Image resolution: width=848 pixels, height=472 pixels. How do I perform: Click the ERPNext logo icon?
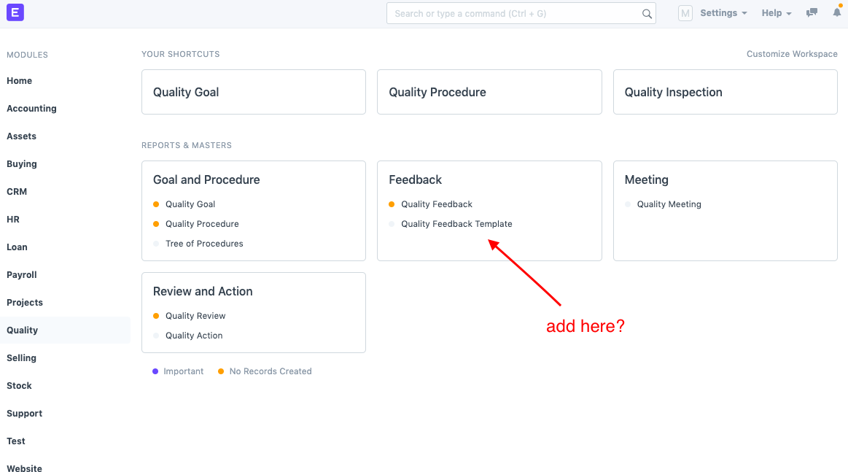[14, 12]
